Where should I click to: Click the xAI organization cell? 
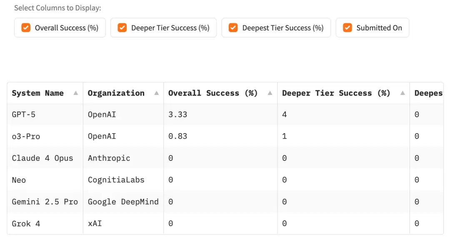click(95, 224)
